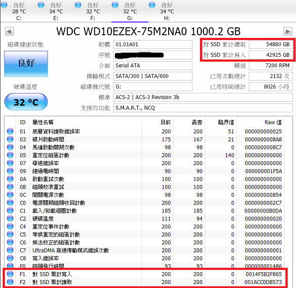Go to previous disk with left arrow
Viewport: 296px width, 288px height.
pyautogui.click(x=9, y=31)
